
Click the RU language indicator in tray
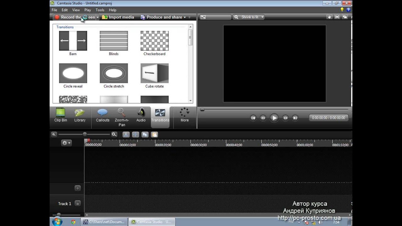pyautogui.click(x=291, y=221)
